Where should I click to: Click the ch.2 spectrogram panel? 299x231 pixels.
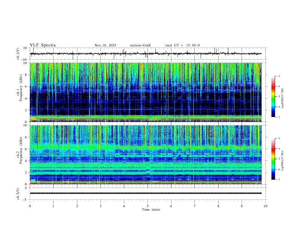coord(146,155)
